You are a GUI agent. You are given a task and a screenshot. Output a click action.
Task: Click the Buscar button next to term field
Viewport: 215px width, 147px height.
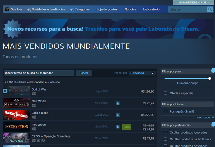click(84, 73)
